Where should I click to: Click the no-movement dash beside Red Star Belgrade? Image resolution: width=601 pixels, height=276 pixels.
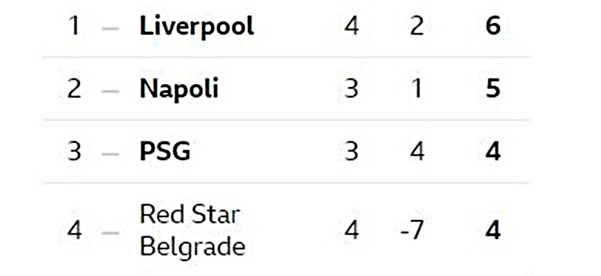110,232
